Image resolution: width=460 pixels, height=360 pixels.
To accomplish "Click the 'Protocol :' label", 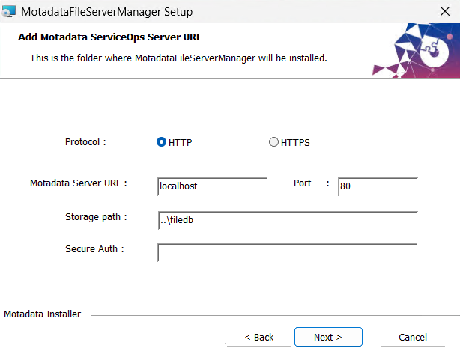I will click(85, 142).
